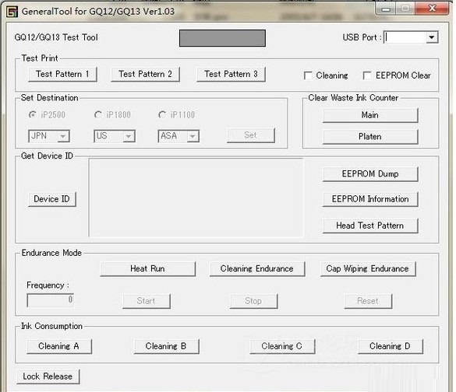Get the Device ID
This screenshot has height=392, width=456.
click(52, 199)
